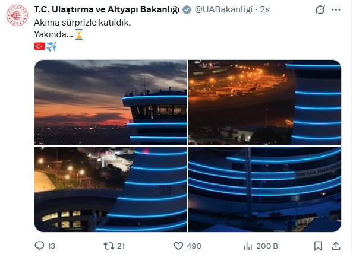View analytics via bar chart icon
The width and height of the screenshot is (353, 254).
click(248, 246)
